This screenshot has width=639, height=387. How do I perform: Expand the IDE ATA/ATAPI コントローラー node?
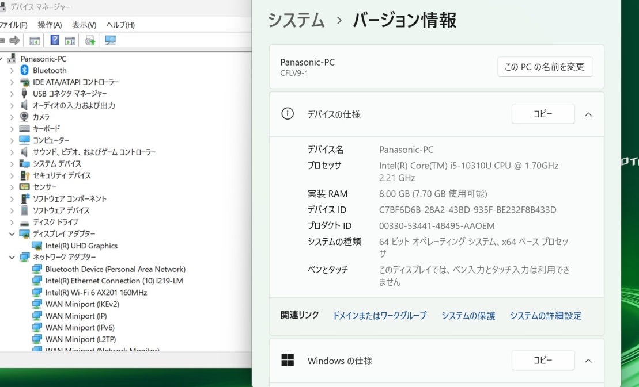tap(12, 82)
